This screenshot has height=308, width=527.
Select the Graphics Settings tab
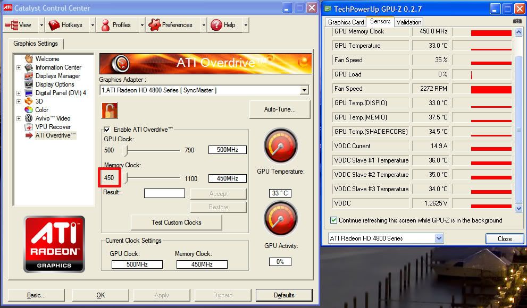tap(36, 44)
